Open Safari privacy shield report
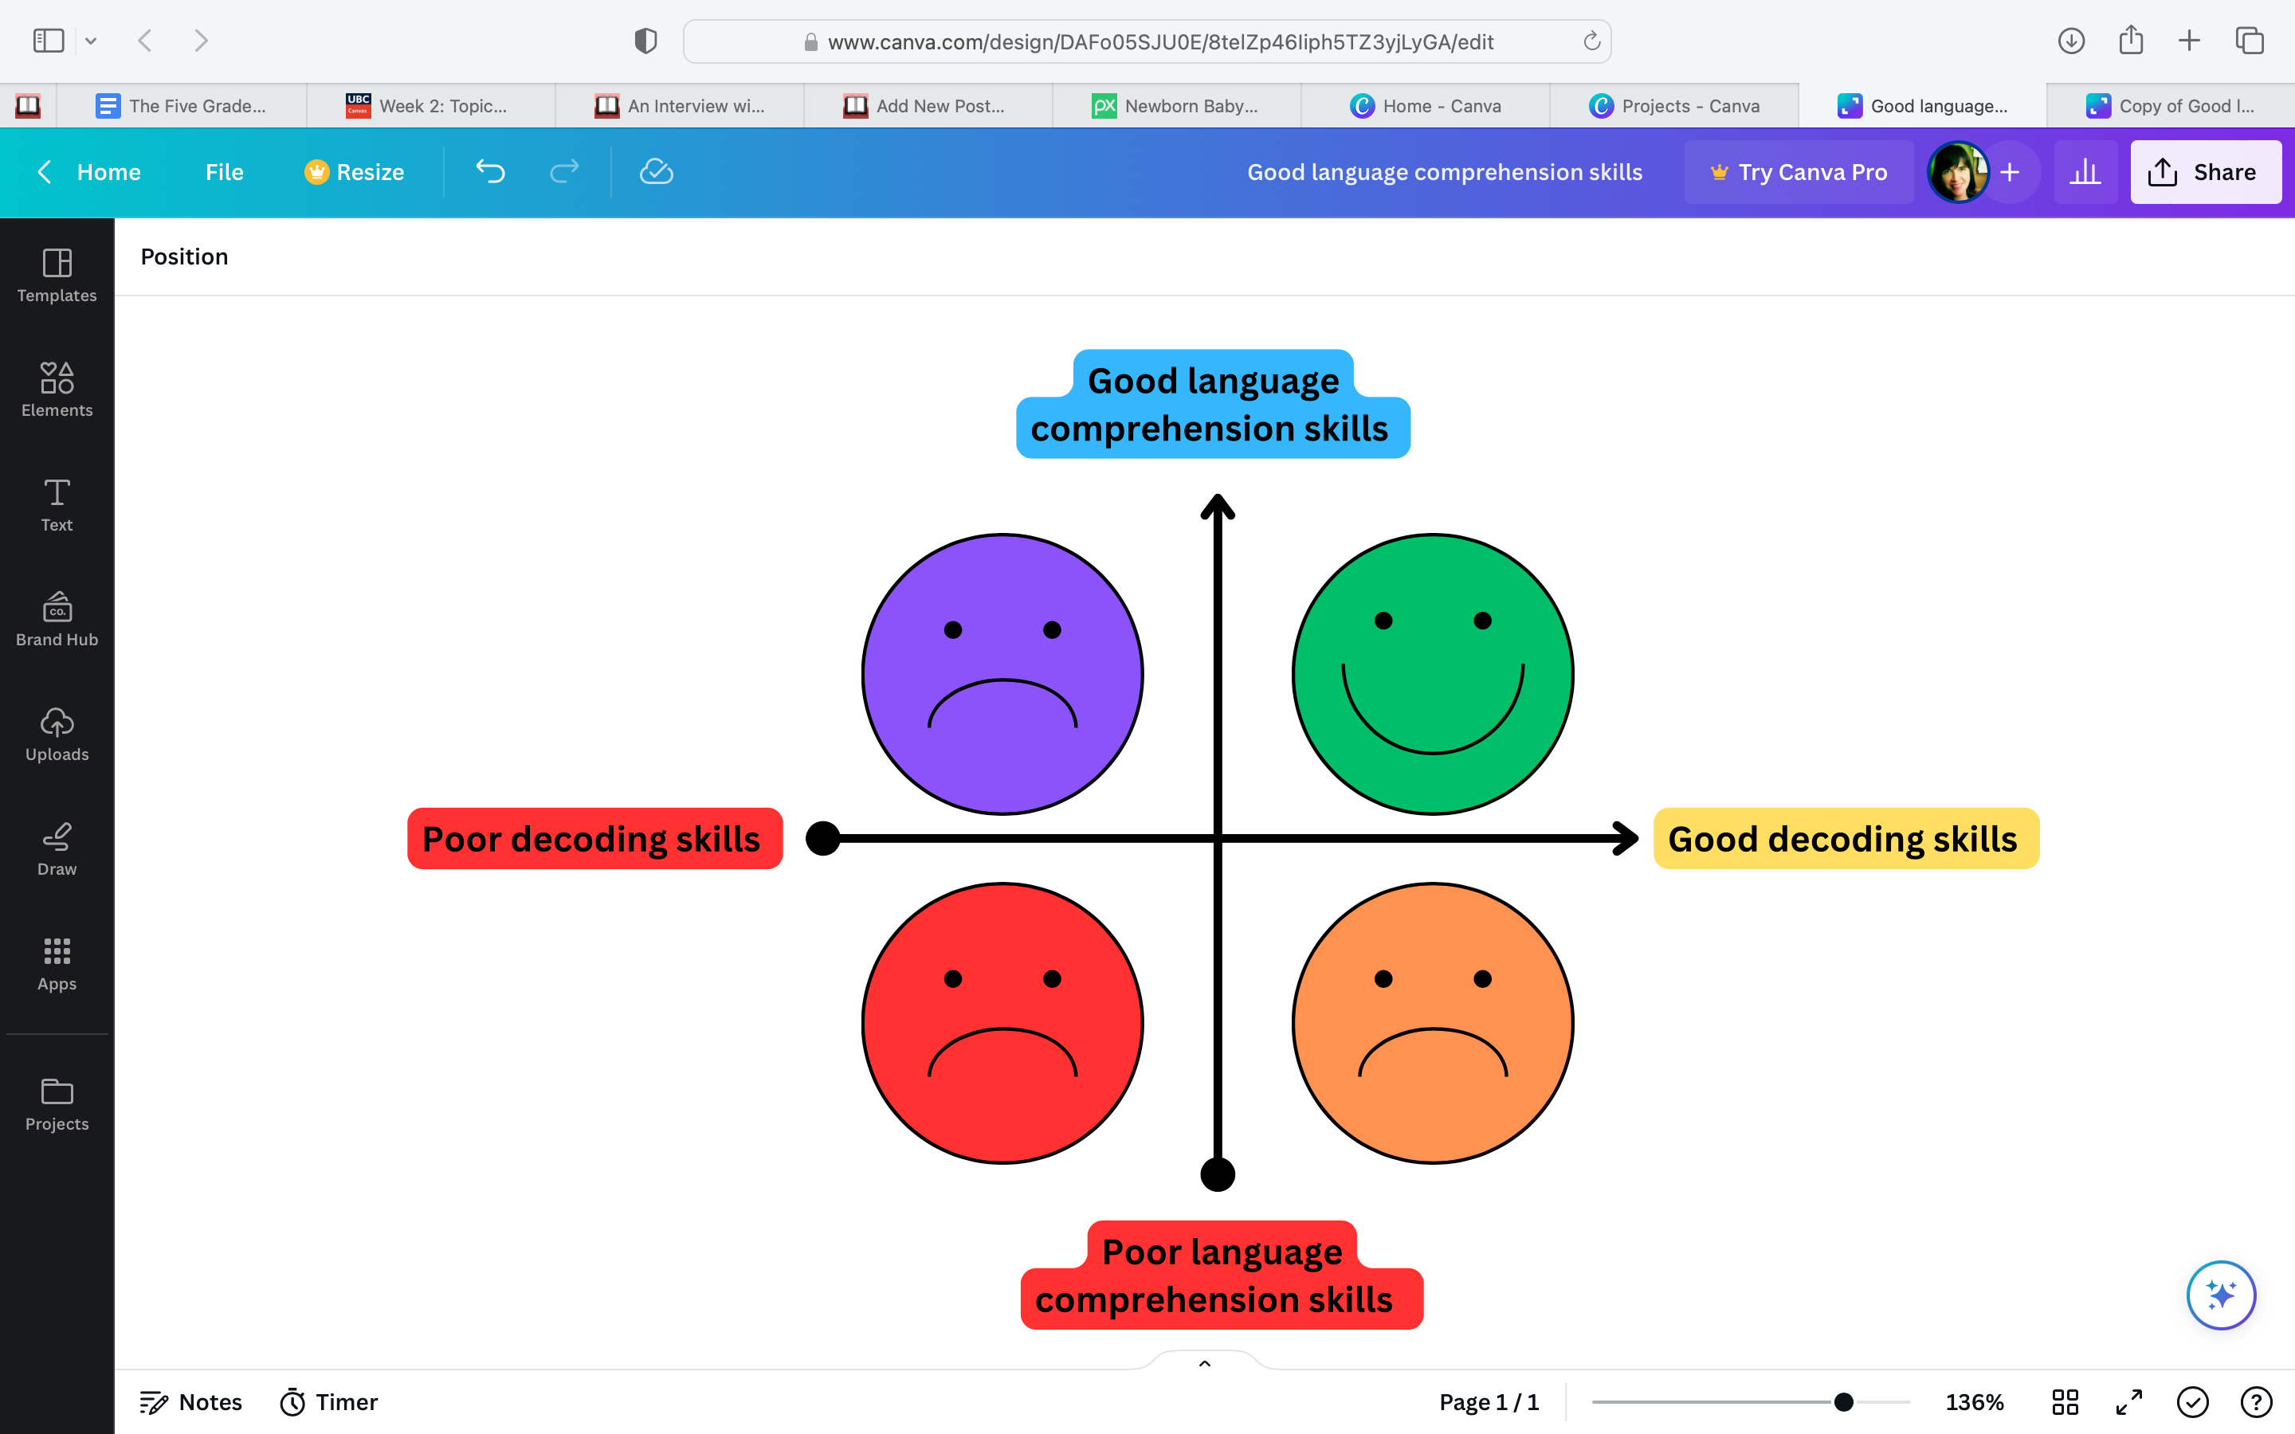Screen dimensions: 2295x1434 tap(645, 41)
